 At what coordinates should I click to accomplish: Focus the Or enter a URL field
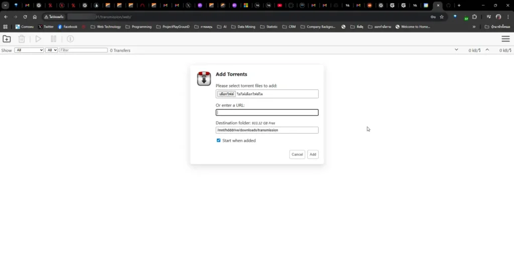point(267,112)
